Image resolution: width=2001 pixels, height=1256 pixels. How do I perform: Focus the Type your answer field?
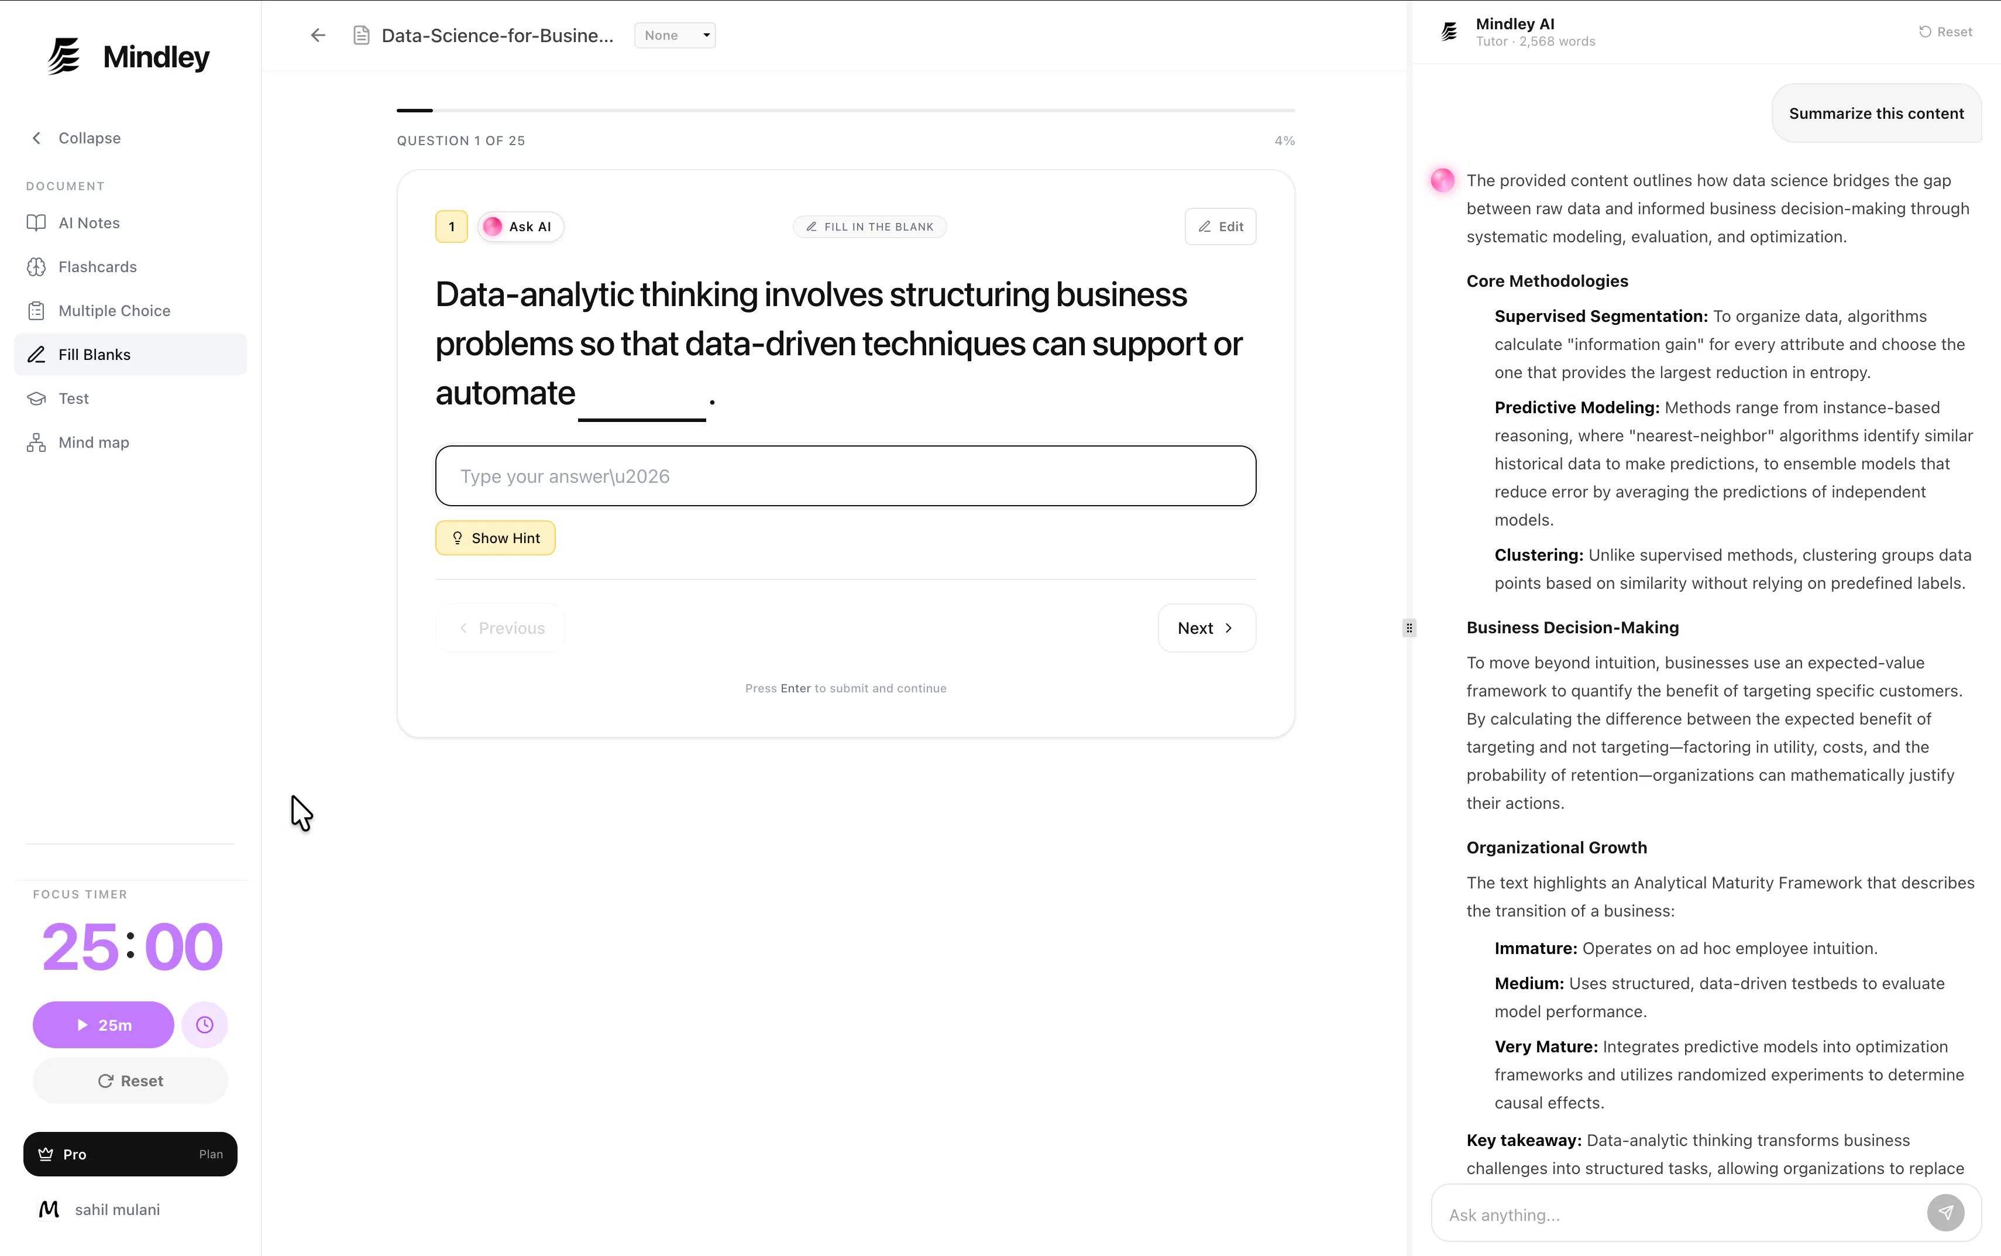[x=845, y=476]
